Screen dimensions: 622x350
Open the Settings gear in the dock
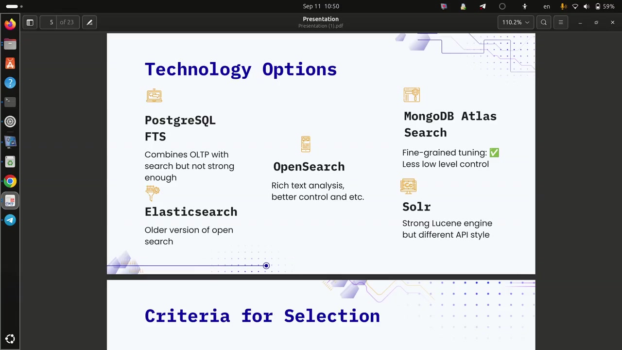pos(10,122)
